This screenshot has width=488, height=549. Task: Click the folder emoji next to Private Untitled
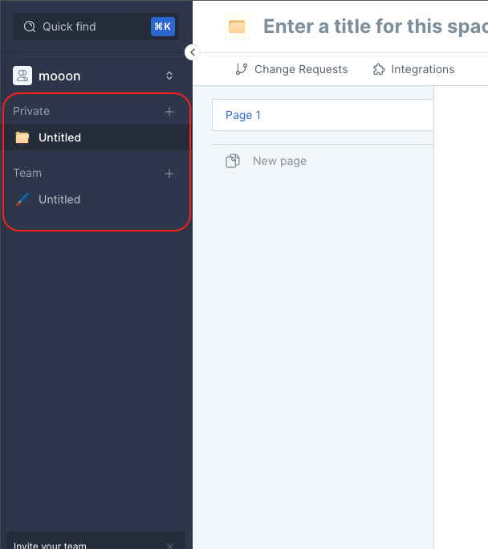click(x=22, y=137)
